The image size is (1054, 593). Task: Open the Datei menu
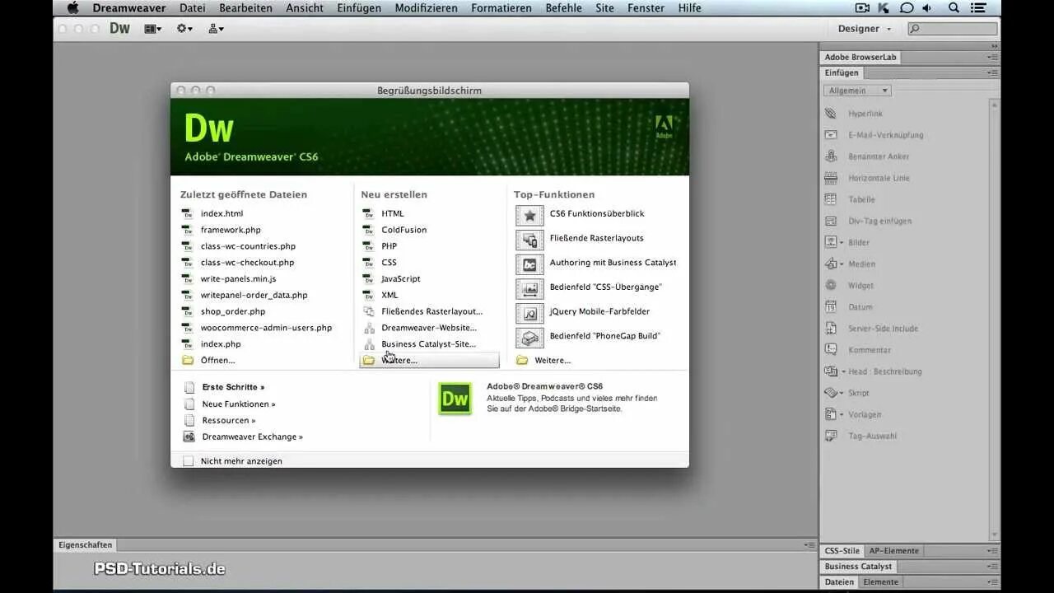192,7
